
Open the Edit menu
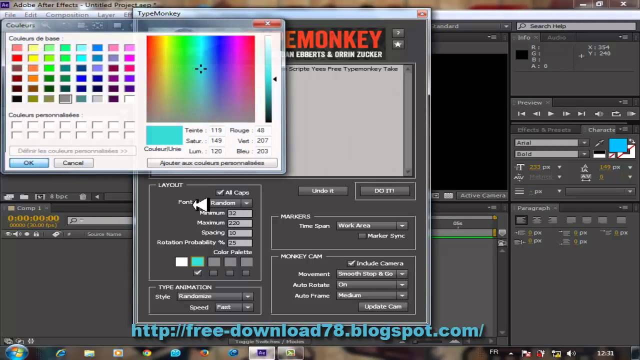point(30,15)
